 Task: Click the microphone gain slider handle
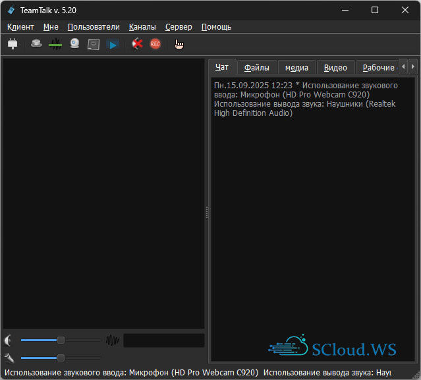[61, 358]
